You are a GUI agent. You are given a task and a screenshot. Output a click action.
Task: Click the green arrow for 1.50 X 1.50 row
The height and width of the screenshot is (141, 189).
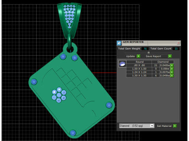click(172, 69)
